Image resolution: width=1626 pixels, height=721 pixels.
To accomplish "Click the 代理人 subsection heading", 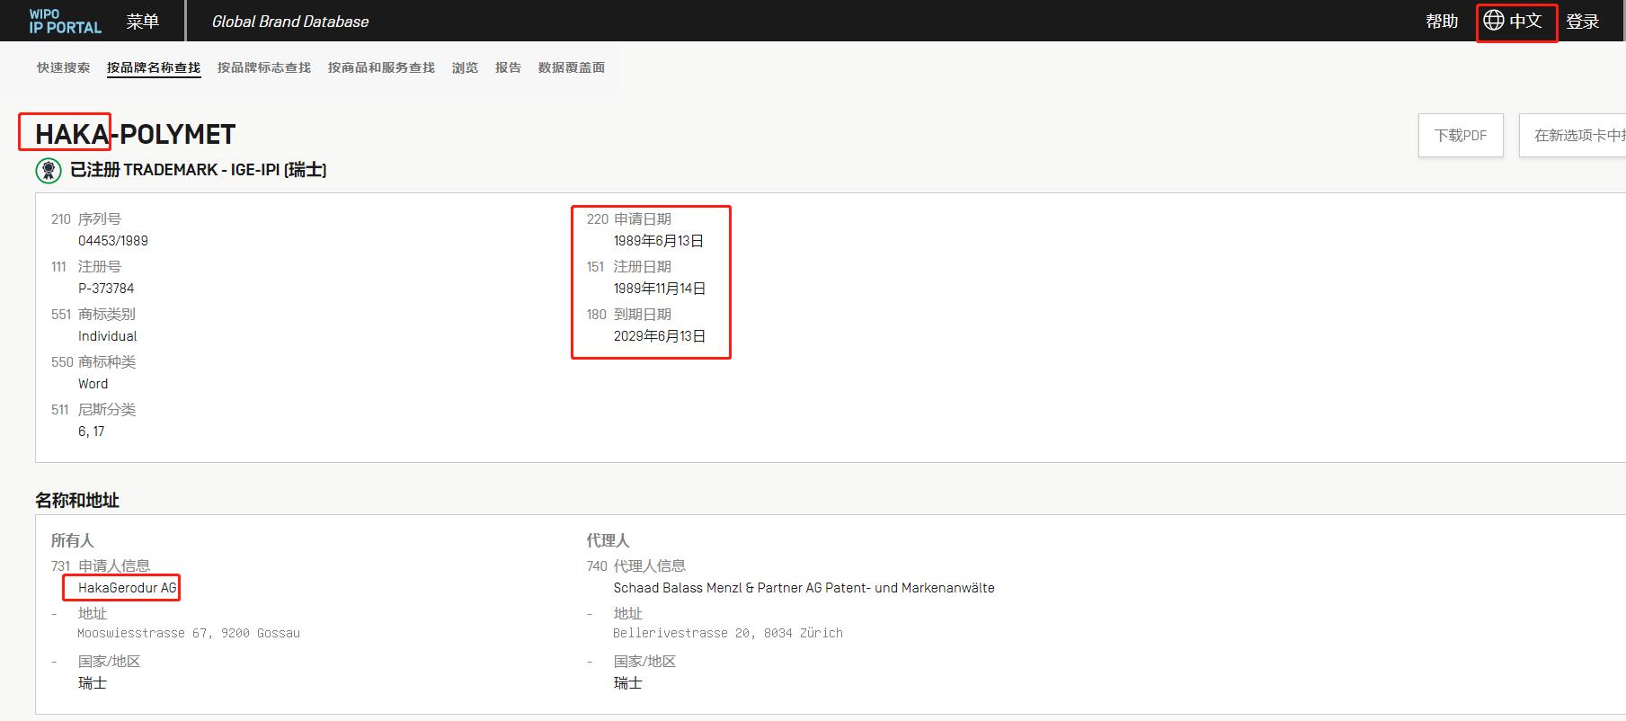I will click(x=608, y=540).
